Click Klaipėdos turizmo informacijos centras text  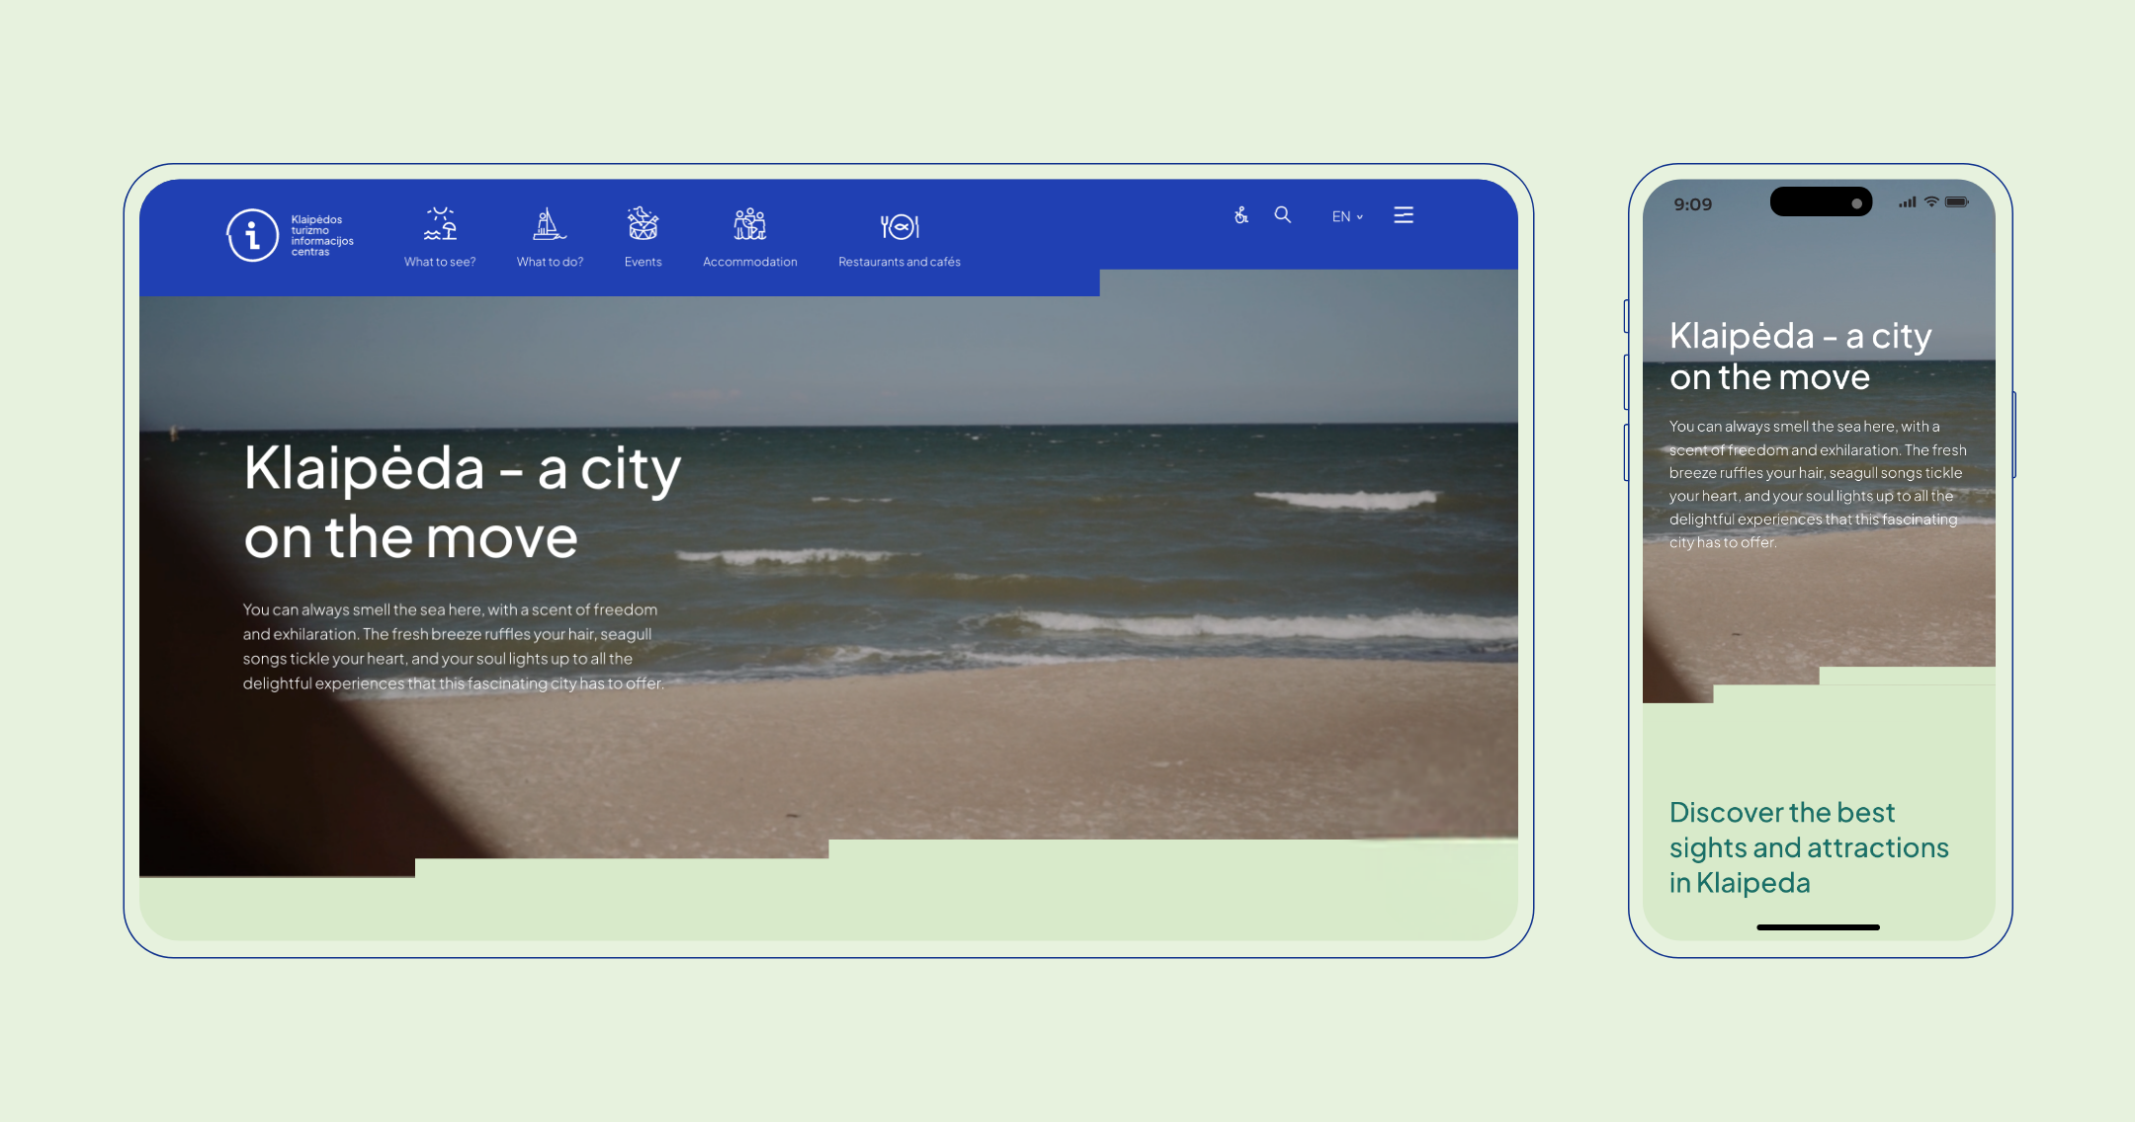322,236
